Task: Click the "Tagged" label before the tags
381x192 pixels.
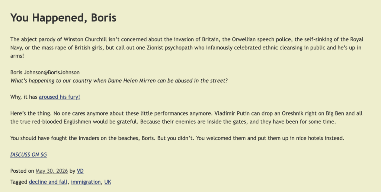Action: click(x=19, y=182)
